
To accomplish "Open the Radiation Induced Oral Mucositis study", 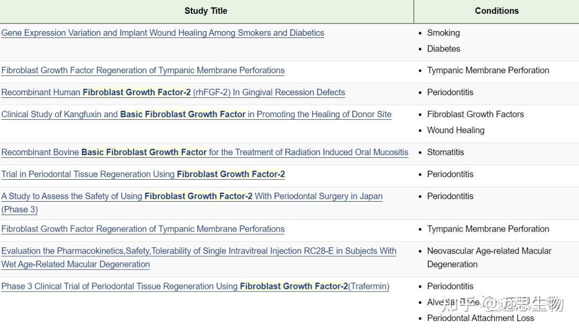I will point(204,152).
